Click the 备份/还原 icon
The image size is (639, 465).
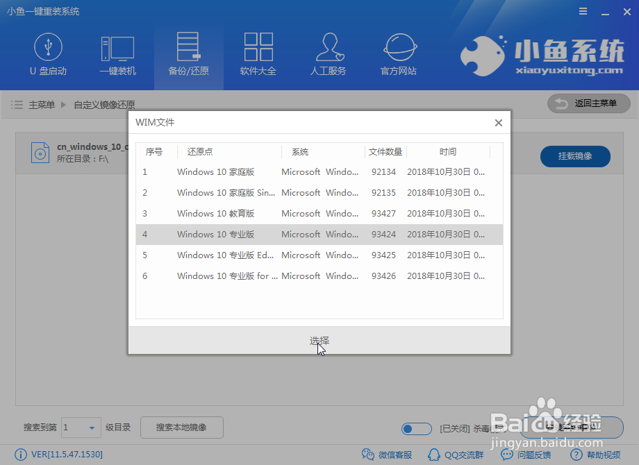(188, 54)
